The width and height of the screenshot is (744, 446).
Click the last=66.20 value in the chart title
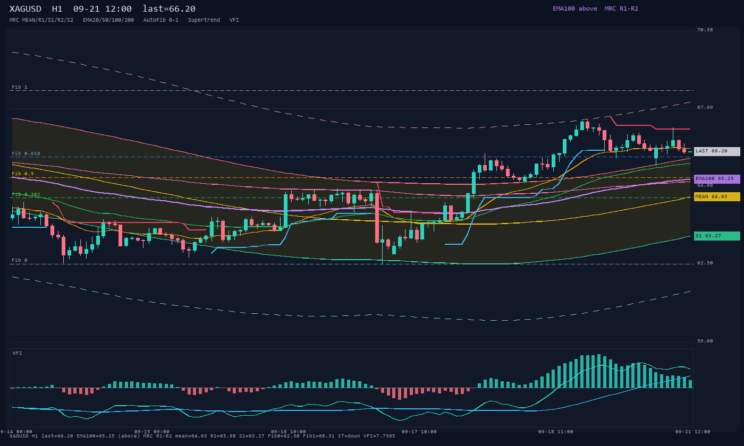coord(169,9)
